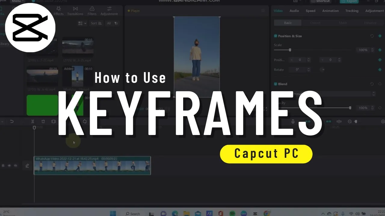Lock the video track with the lock icon
This screenshot has width=385, height=216.
click(3, 165)
